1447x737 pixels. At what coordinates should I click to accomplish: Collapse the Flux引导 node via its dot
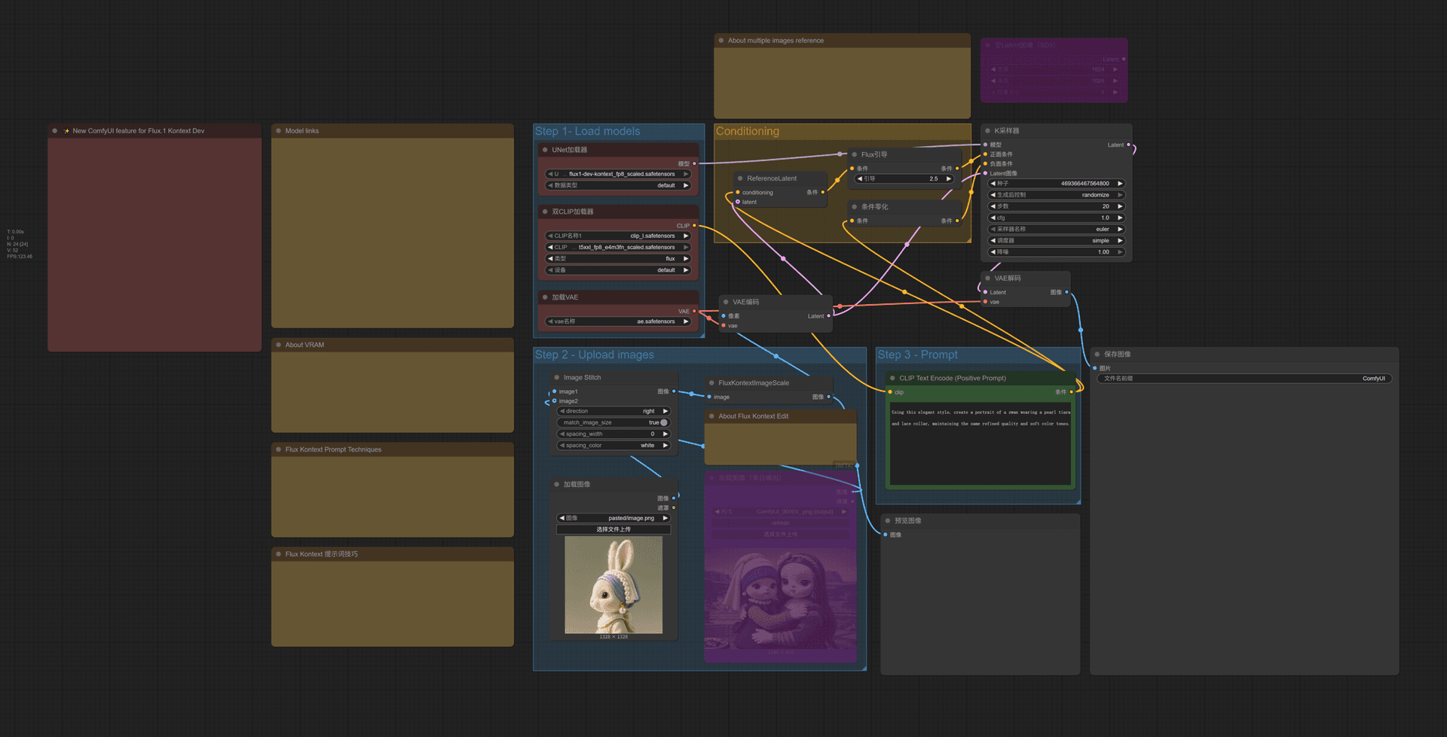(854, 154)
